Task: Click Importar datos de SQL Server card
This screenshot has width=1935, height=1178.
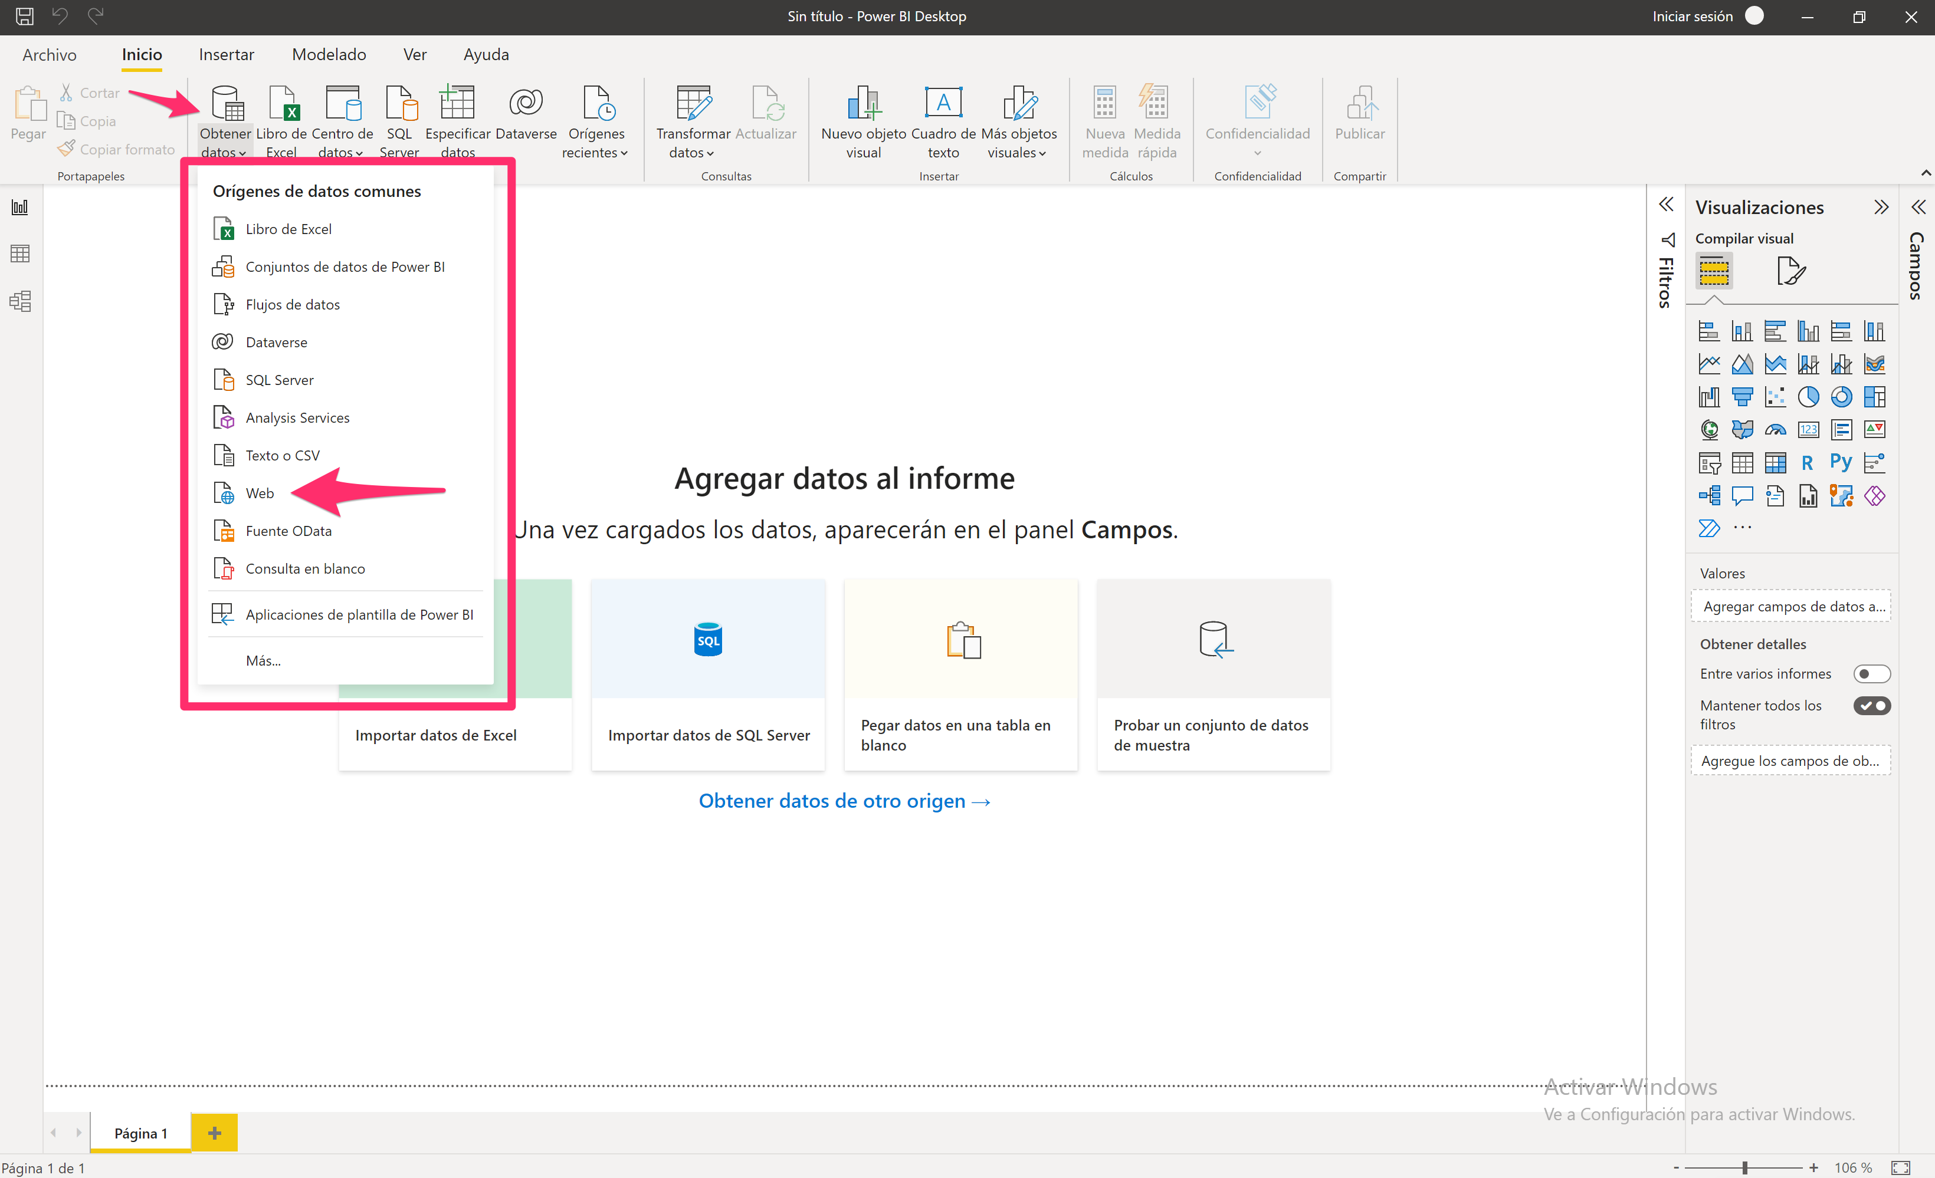Action: tap(707, 675)
